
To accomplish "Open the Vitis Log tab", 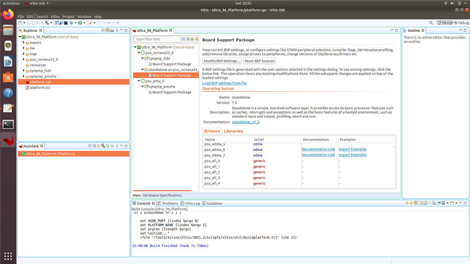I will (x=190, y=203).
